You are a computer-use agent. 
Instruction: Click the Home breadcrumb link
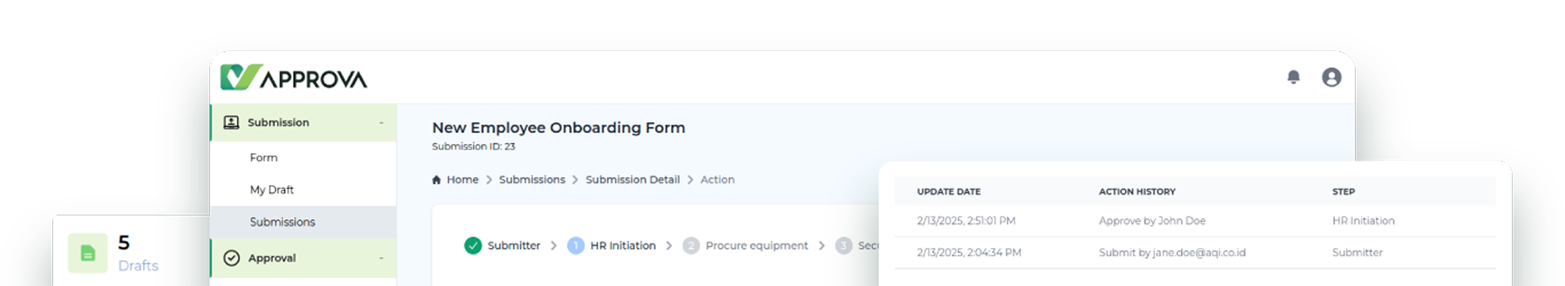(x=462, y=179)
